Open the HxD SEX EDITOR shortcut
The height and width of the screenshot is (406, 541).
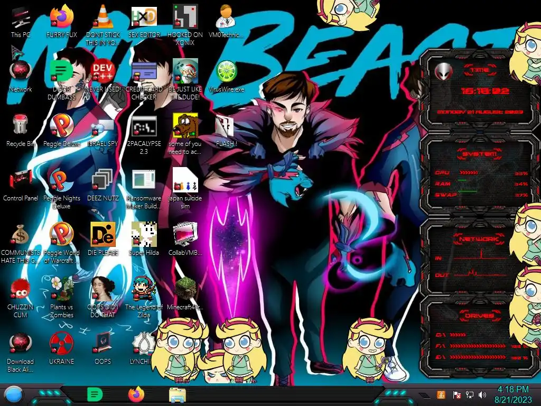144,21
